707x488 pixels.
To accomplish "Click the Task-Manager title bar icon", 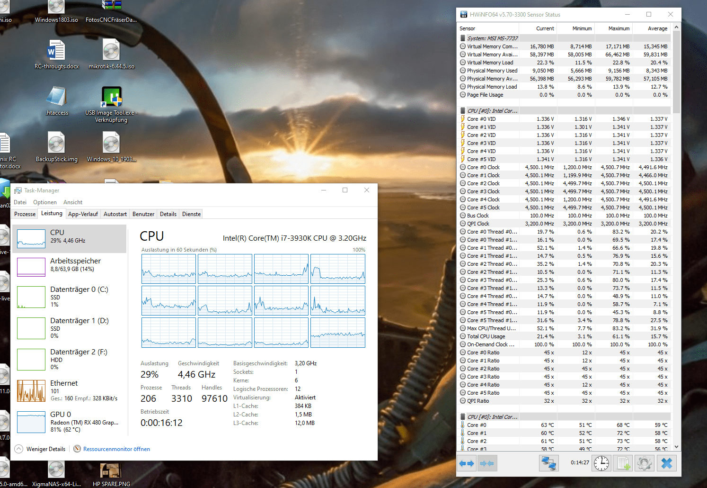I will [x=18, y=190].
